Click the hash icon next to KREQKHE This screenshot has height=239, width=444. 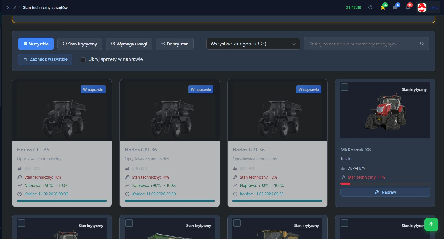[x=127, y=169]
